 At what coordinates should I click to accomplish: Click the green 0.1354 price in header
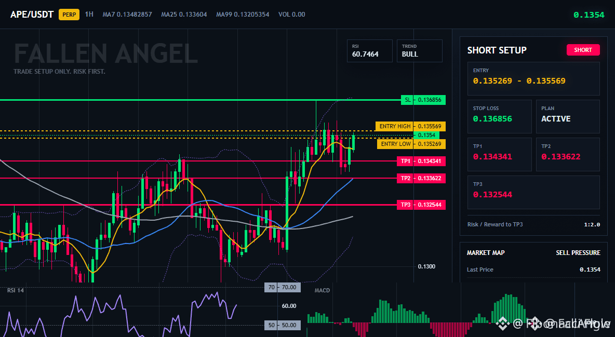[x=589, y=15]
